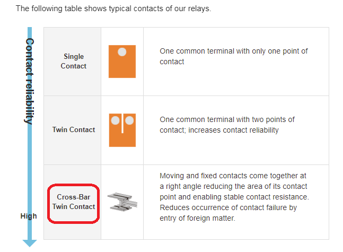Click the text 'entry of foreign matter'
The height and width of the screenshot is (252, 343).
197,218
